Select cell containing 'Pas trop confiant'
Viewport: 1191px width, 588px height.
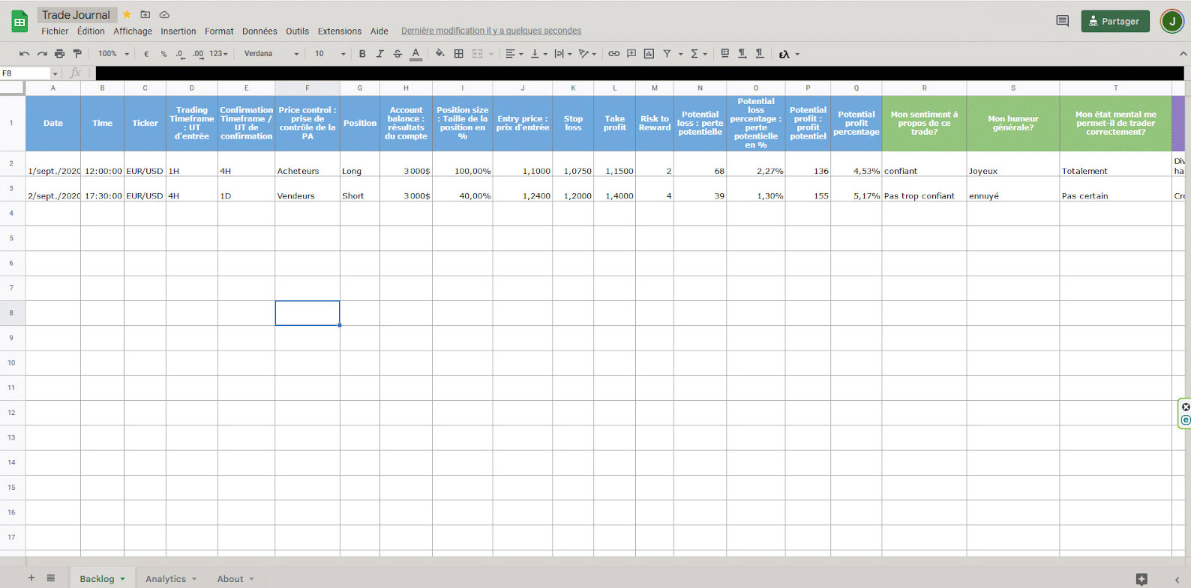(x=924, y=189)
